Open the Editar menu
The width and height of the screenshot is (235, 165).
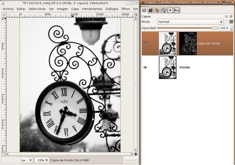pyautogui.click(x=21, y=9)
